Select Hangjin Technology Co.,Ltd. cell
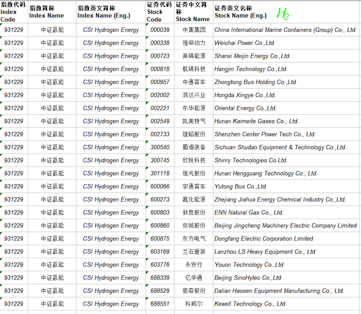 pyautogui.click(x=287, y=69)
